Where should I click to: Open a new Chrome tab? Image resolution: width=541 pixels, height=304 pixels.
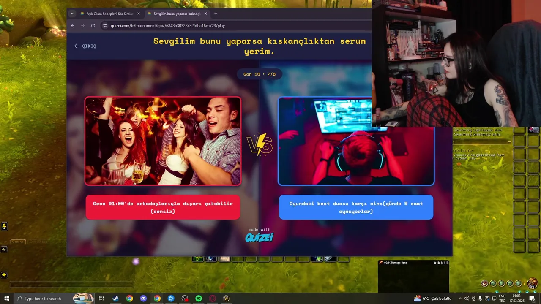click(216, 14)
